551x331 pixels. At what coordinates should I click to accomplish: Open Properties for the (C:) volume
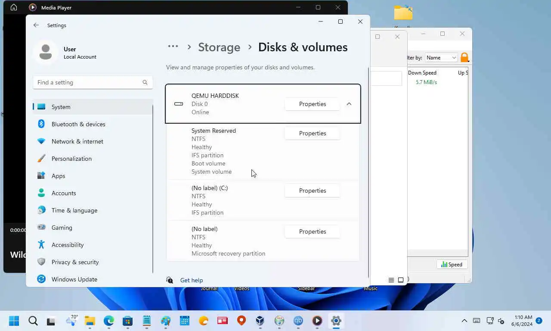pos(313,190)
